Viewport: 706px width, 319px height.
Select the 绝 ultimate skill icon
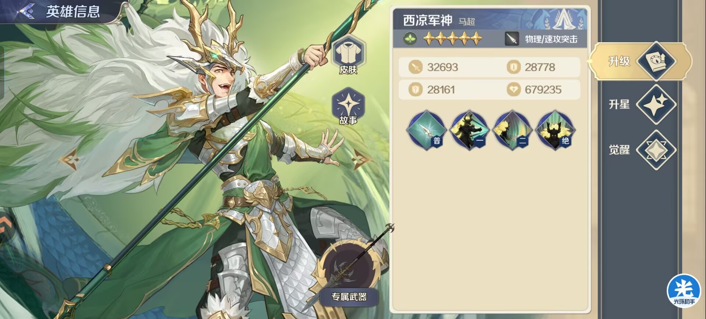pos(555,130)
